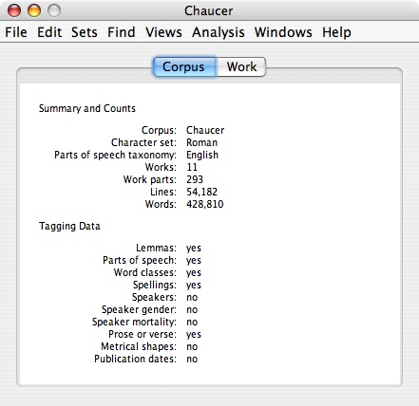Minimize window using the yellow button

tap(34, 10)
